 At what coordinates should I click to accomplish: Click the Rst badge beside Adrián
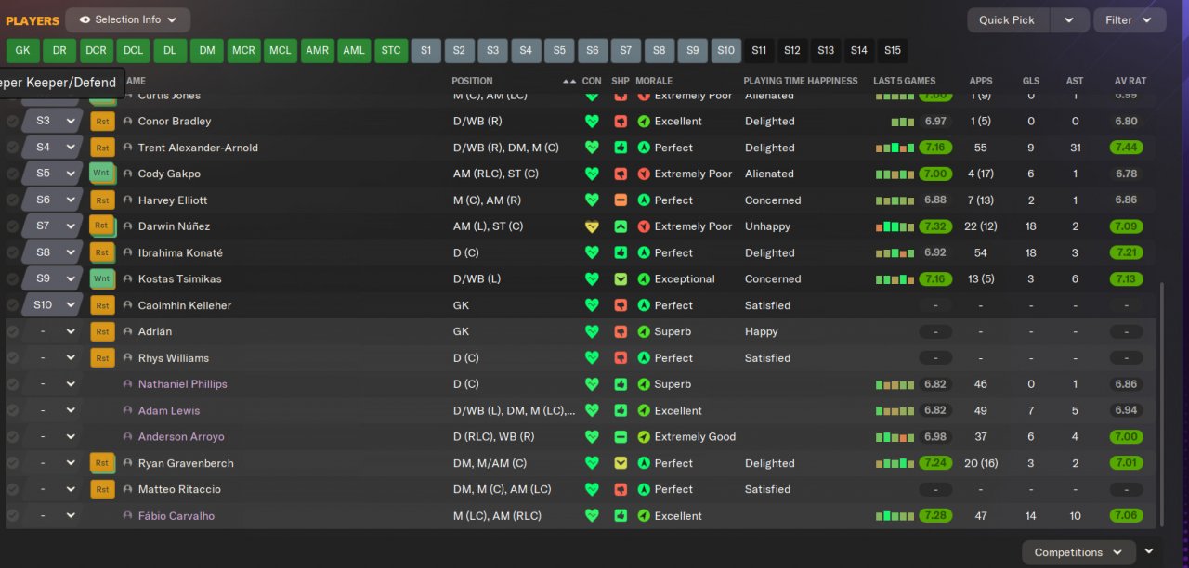101,331
